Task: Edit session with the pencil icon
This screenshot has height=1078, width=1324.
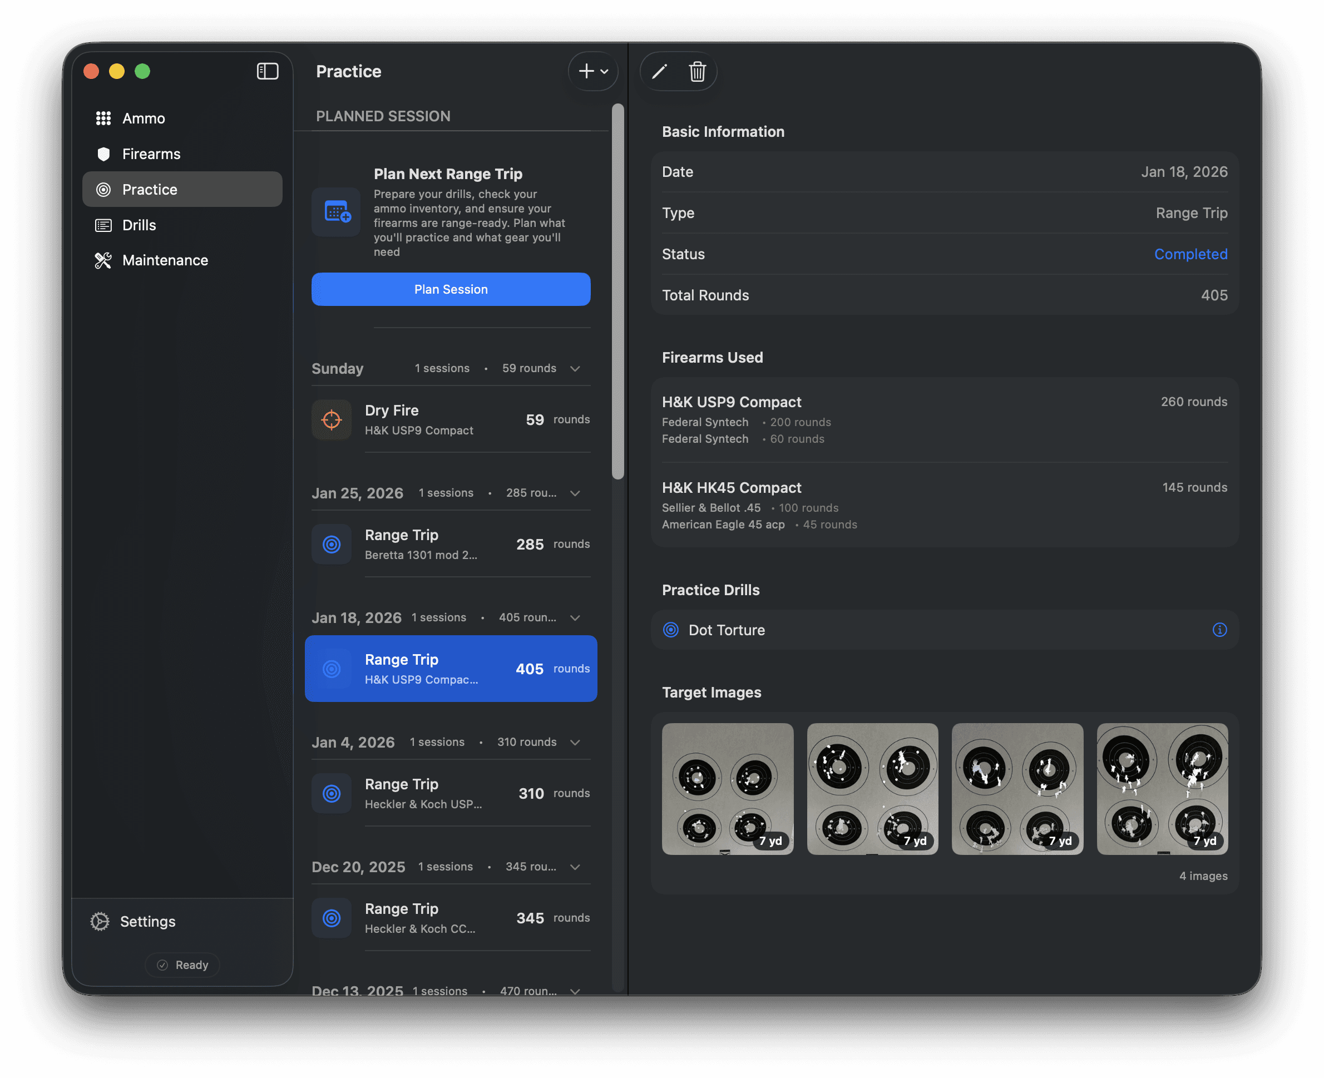Action: (659, 72)
